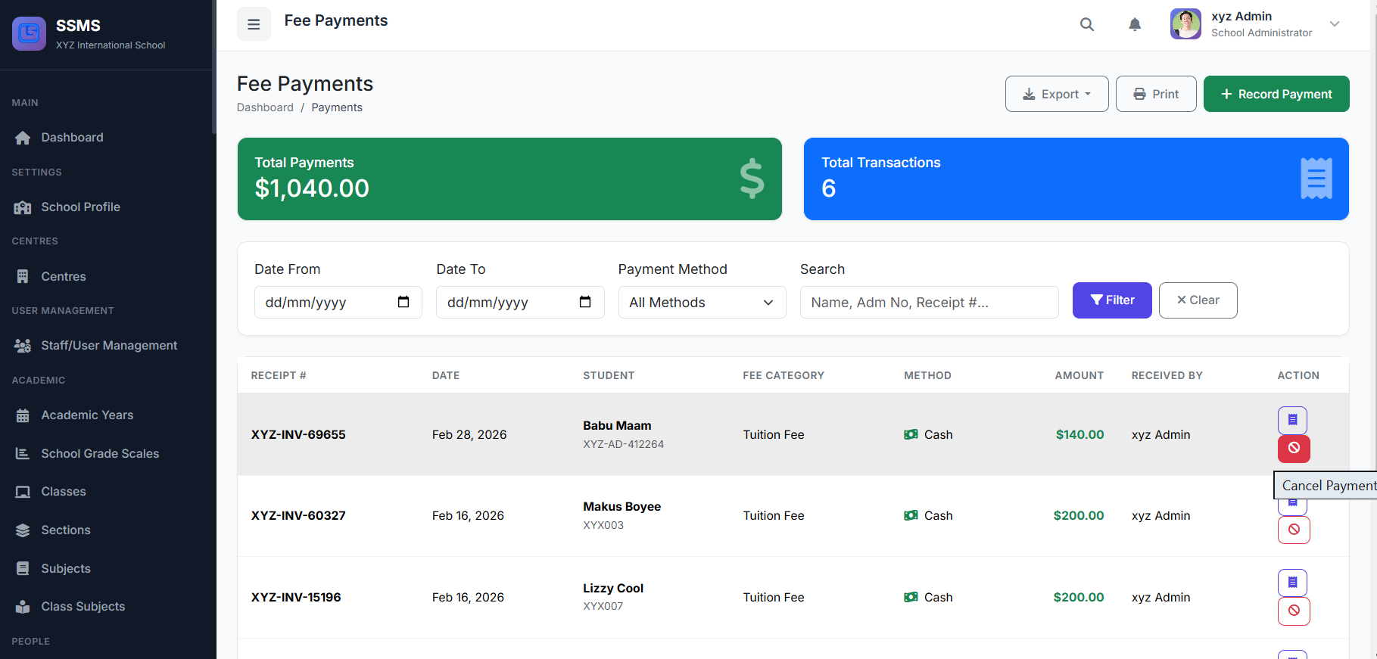Open search via magnifying glass icon
1377x659 pixels.
(1086, 24)
